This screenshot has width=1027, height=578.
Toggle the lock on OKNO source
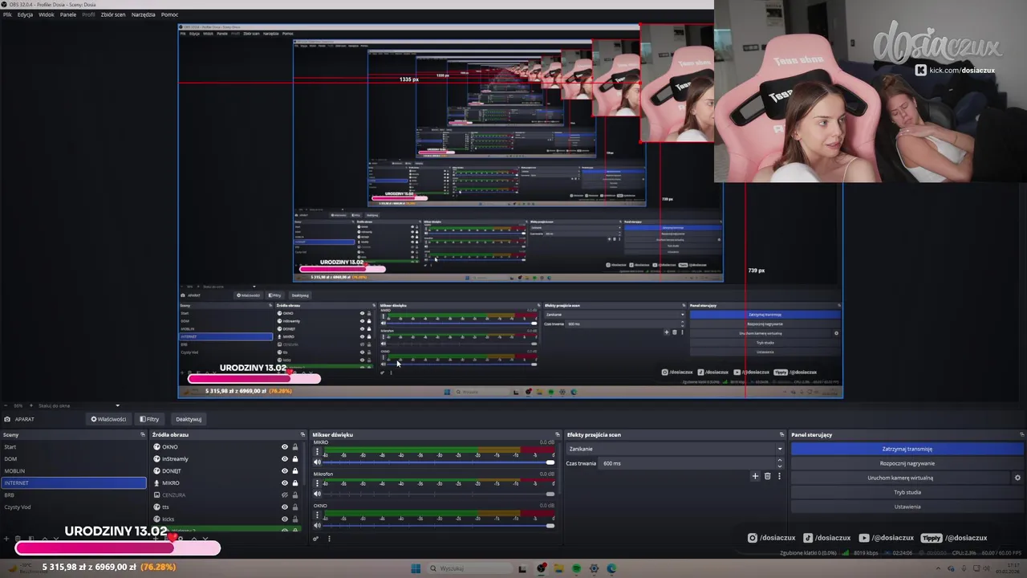pos(295,447)
